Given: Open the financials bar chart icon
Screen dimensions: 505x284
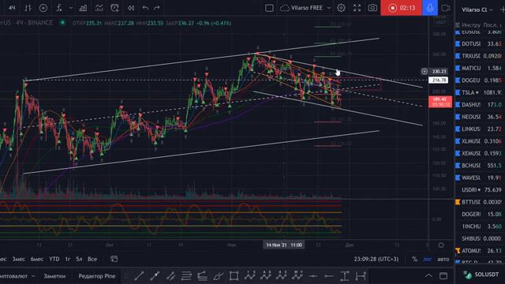Looking at the screenshot, I should pos(83,8).
